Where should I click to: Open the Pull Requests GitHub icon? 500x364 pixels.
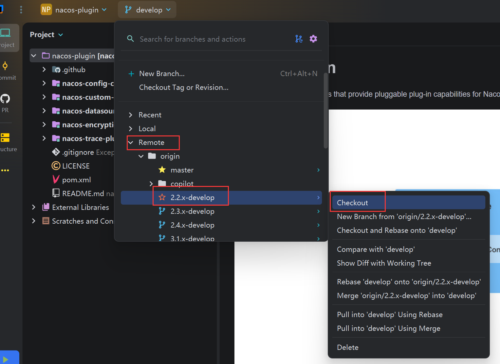click(5, 98)
